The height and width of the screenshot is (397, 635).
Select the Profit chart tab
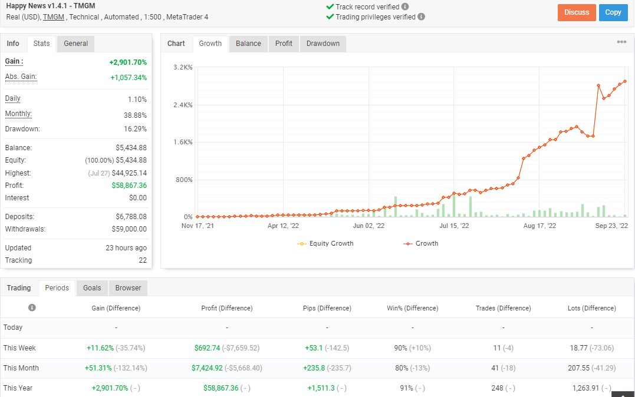tap(284, 44)
